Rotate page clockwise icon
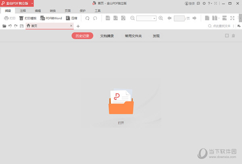242x164 pixels. click(88, 18)
